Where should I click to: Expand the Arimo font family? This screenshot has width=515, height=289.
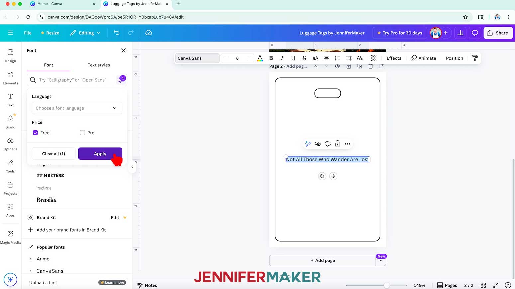30,259
